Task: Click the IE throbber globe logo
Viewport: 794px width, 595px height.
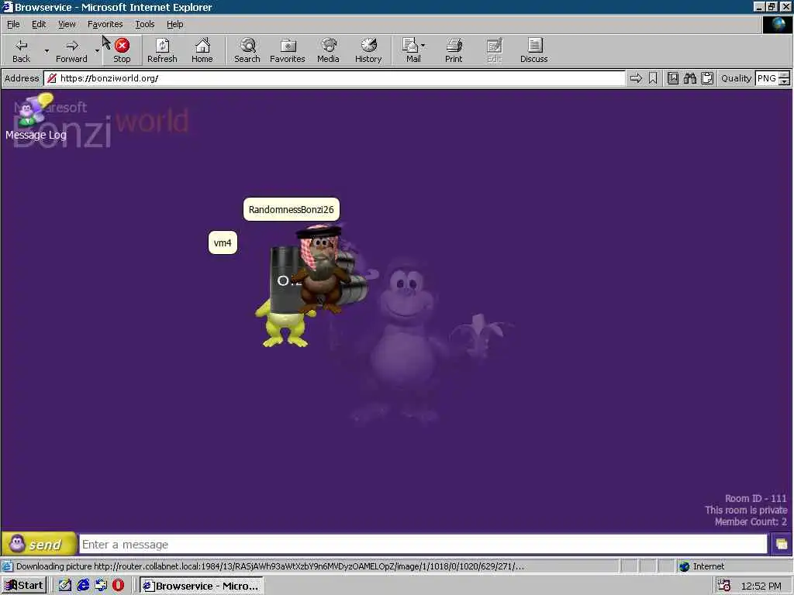Action: (x=777, y=24)
